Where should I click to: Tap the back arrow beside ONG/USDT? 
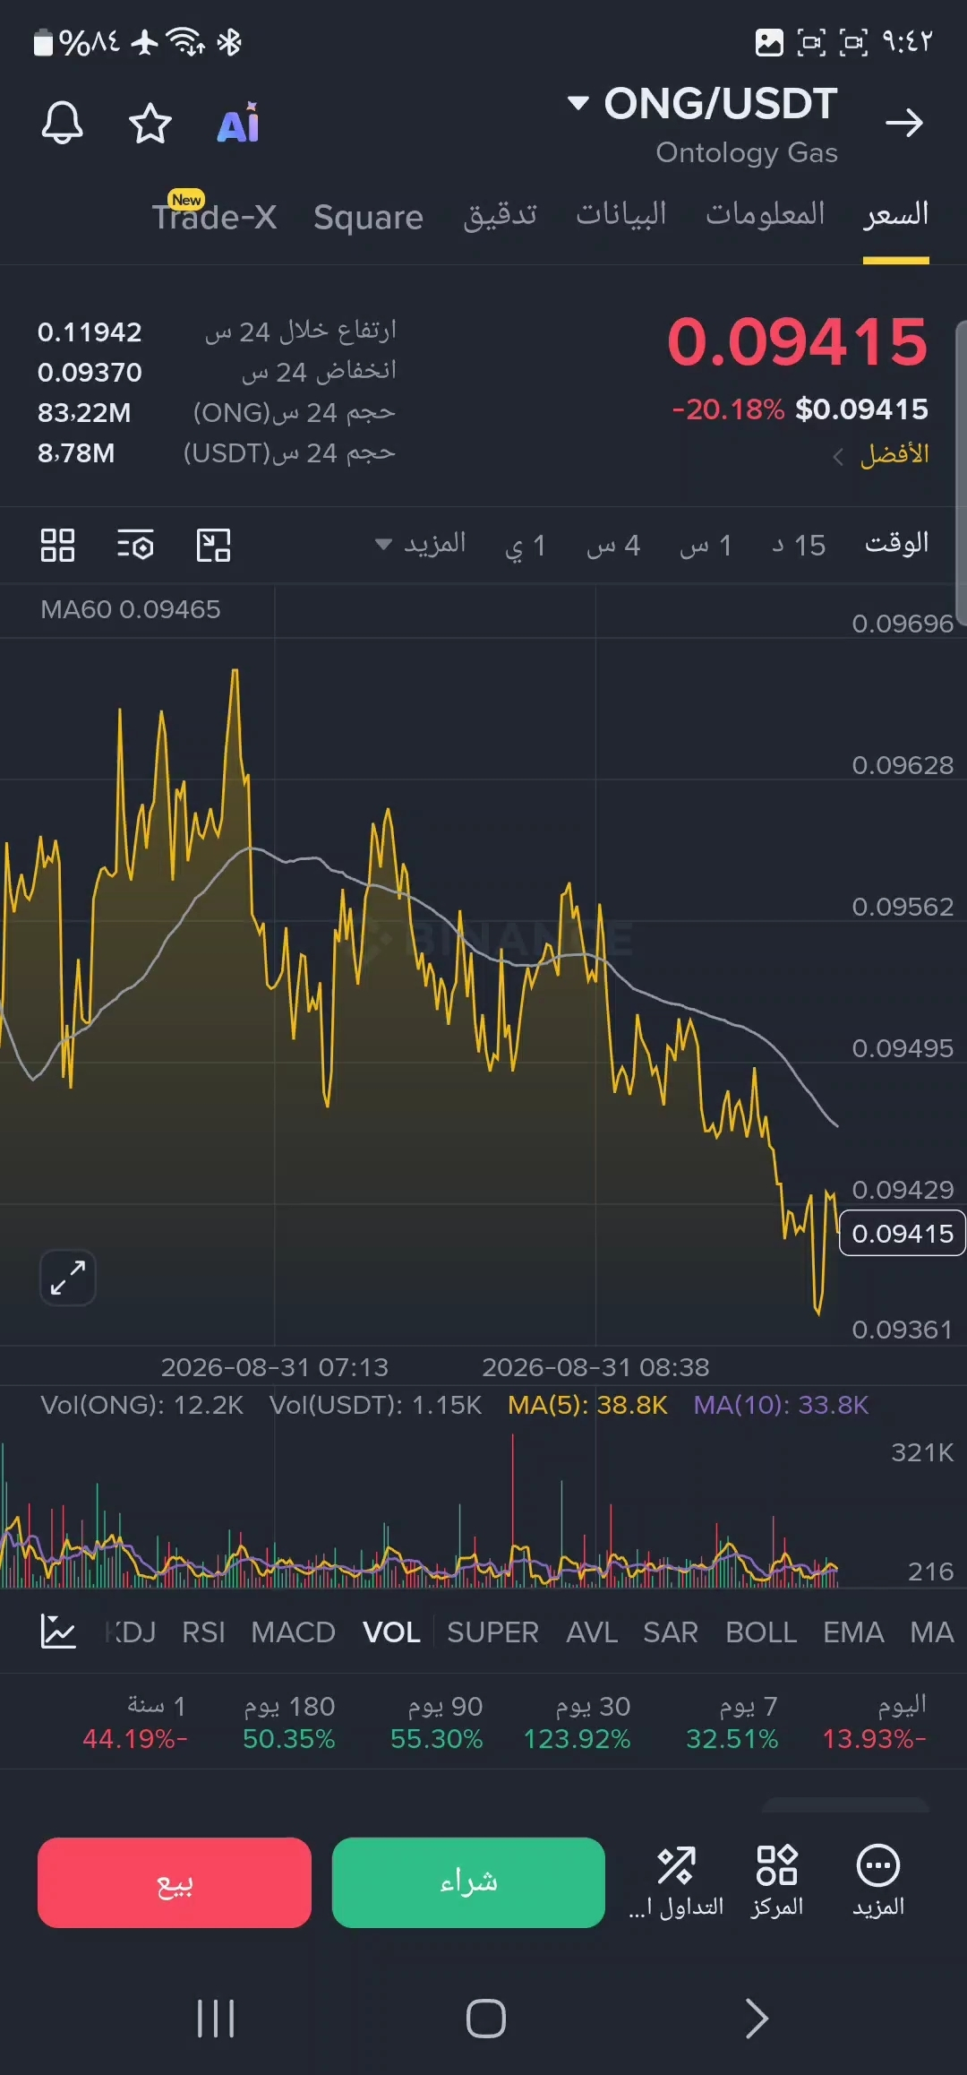904,123
